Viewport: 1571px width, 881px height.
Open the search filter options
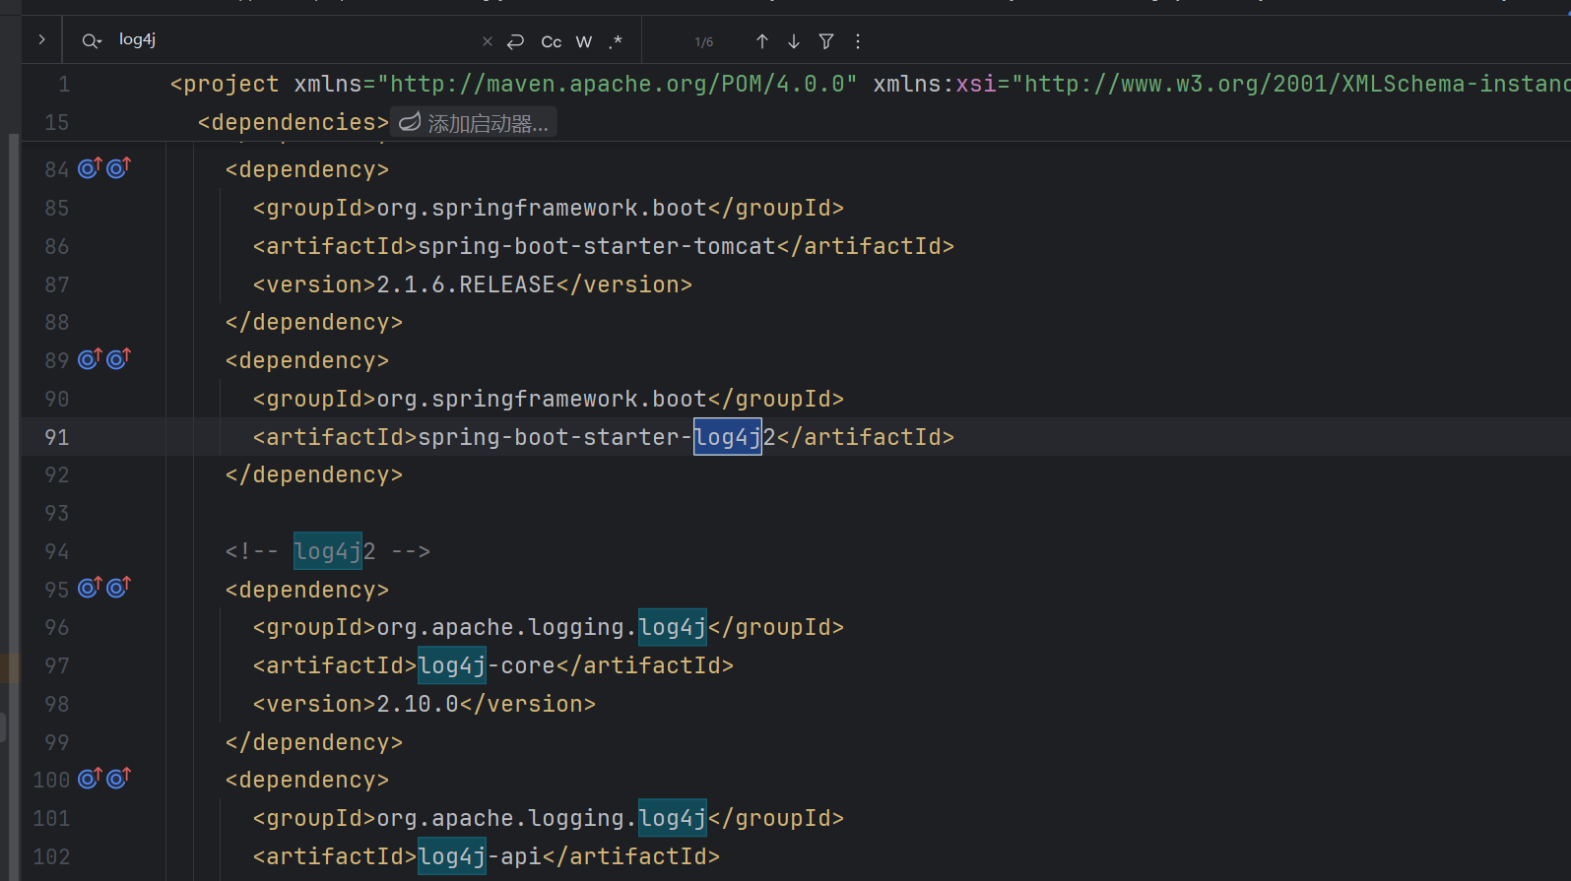point(826,41)
